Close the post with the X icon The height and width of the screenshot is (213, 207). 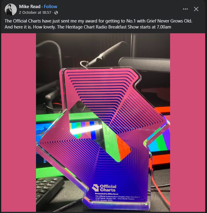[x=196, y=9]
